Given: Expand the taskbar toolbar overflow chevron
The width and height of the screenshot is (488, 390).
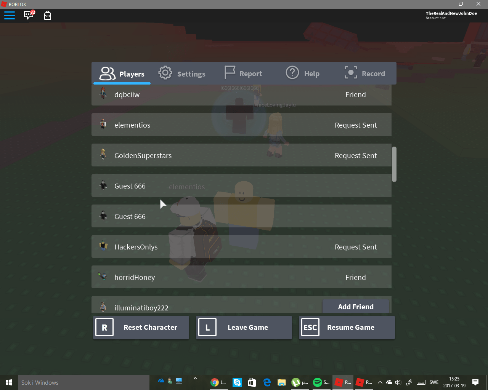Looking at the screenshot, I should coord(195,379).
